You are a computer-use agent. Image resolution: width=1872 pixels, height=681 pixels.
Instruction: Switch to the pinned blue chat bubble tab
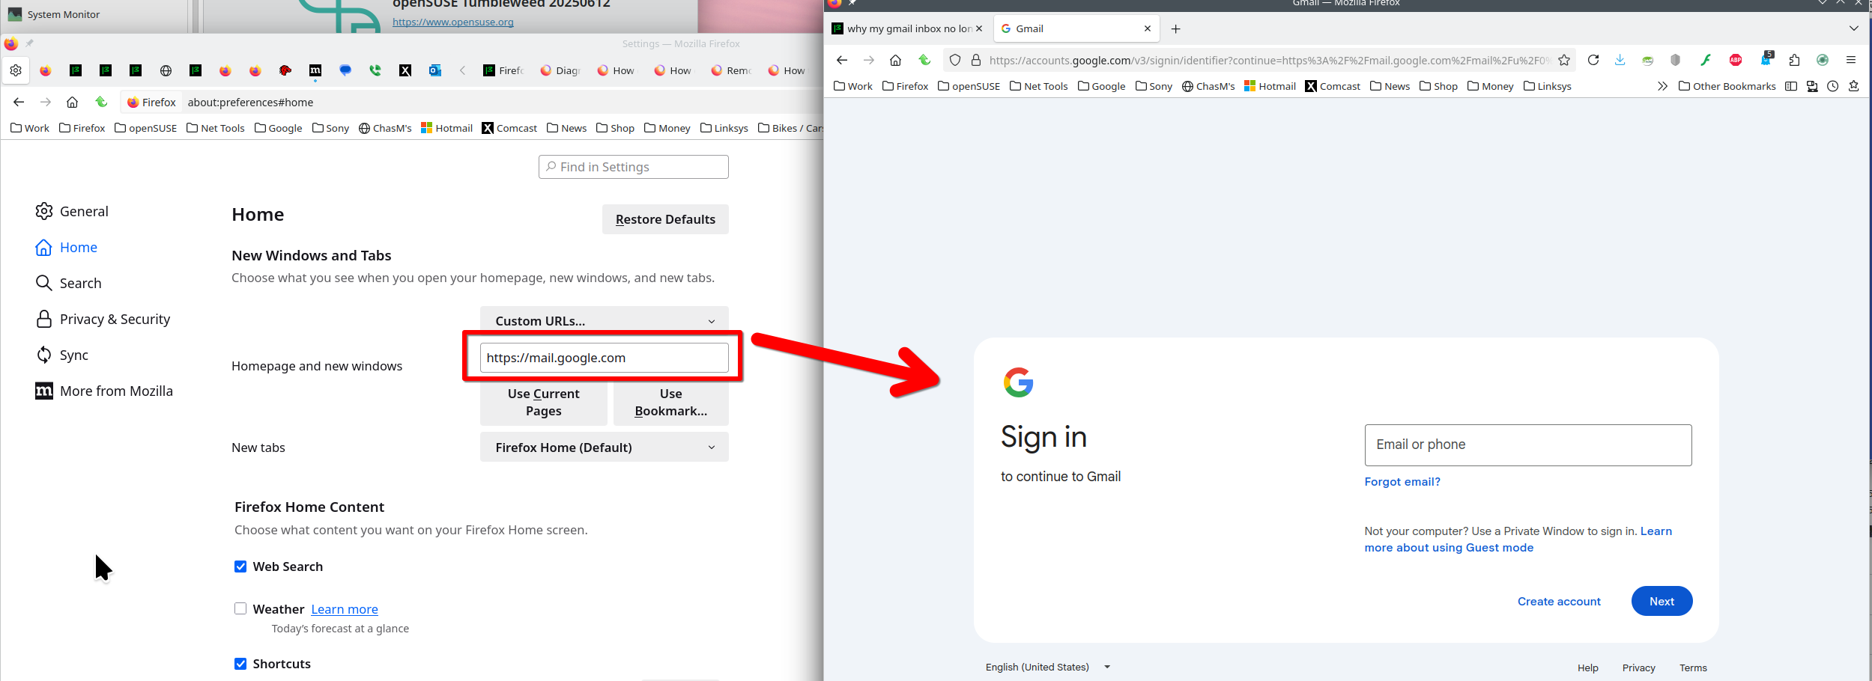tap(345, 70)
